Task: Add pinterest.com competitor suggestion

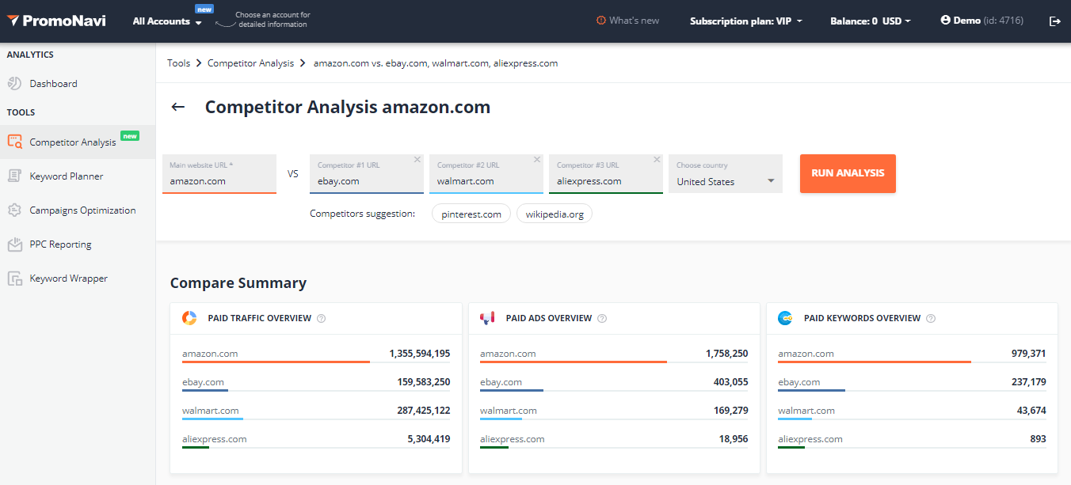Action: tap(471, 214)
